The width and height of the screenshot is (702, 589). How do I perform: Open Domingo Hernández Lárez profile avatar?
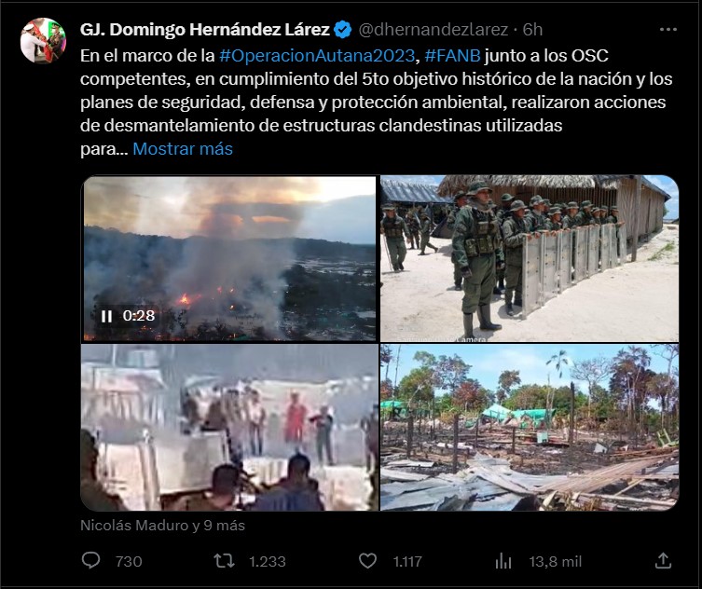pos(43,40)
